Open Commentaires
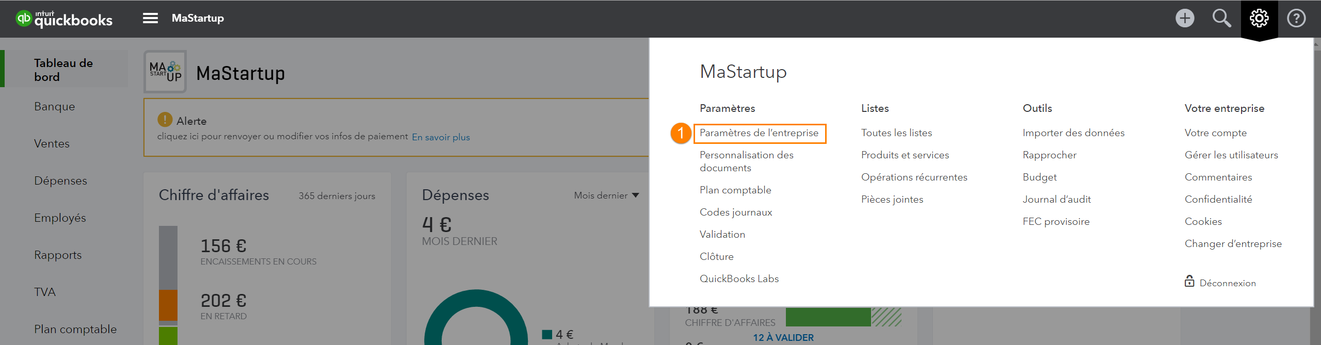1321x345 pixels. [x=1218, y=177]
